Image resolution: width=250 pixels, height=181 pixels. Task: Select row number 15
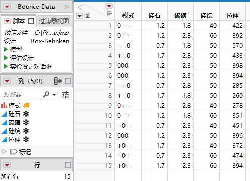pos(108,166)
